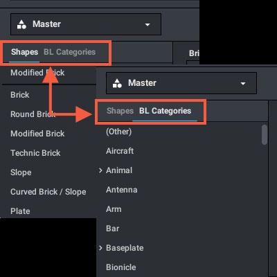
Task: Open the upper Master dropdown arrow
Action: pyautogui.click(x=148, y=24)
